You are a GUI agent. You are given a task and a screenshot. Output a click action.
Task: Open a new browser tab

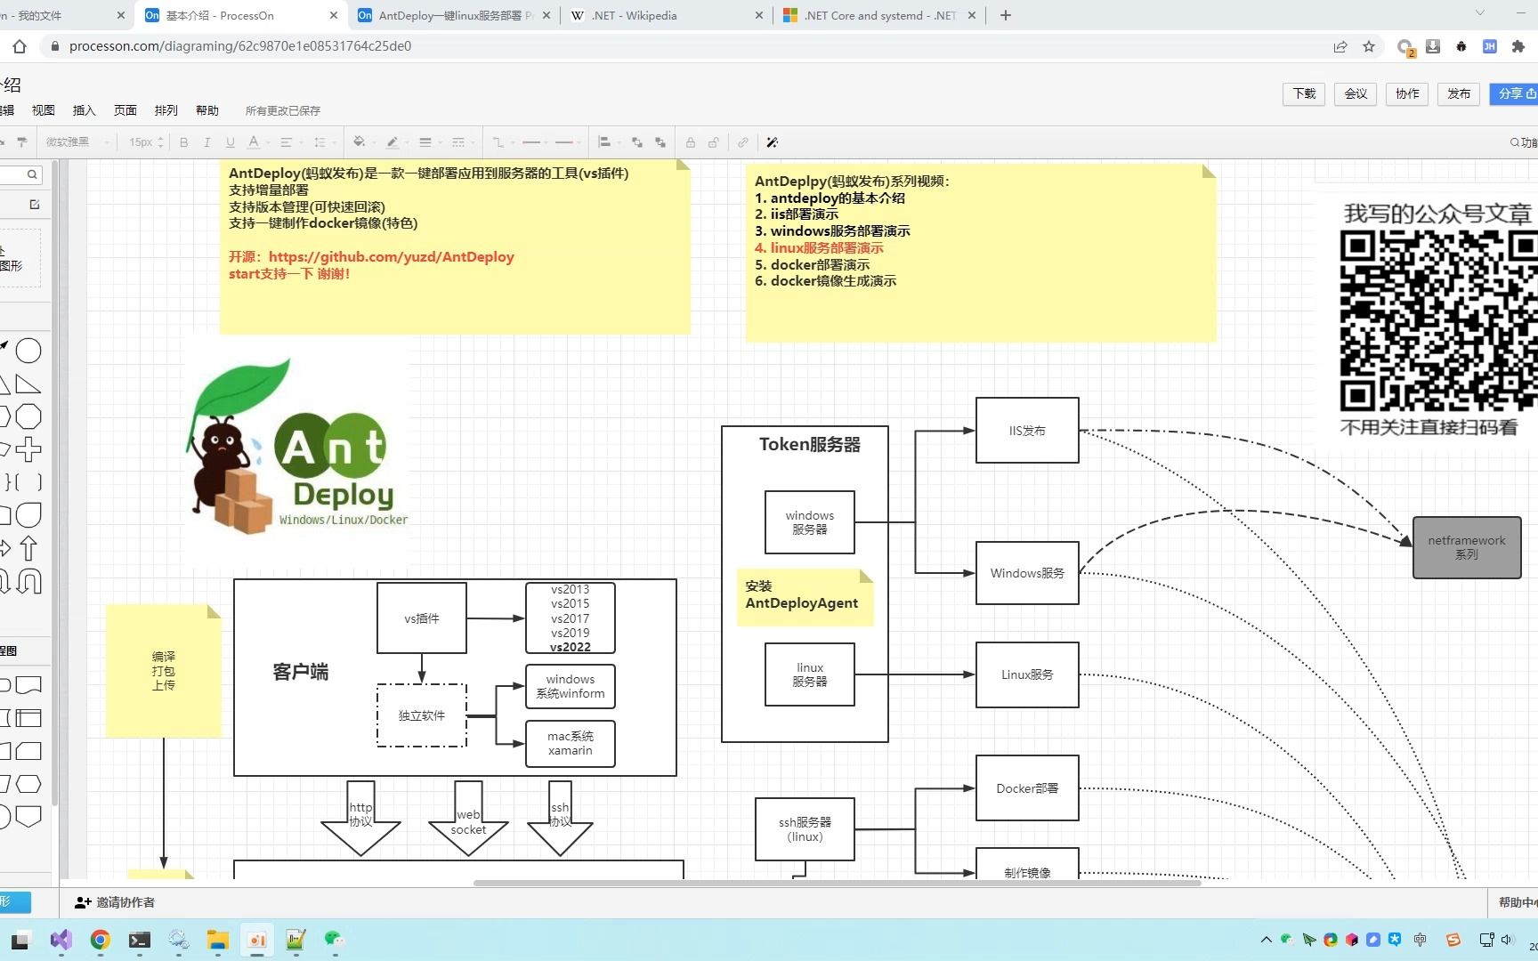[x=1006, y=15]
